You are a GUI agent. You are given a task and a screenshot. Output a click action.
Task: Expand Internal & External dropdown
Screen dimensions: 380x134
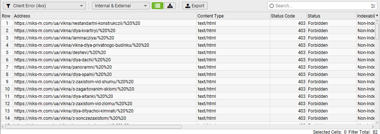121,6
